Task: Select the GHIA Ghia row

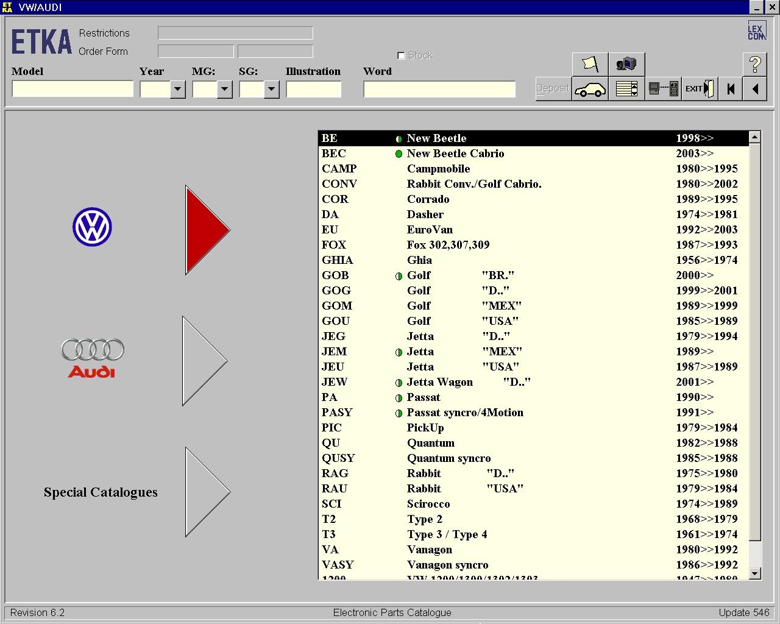Action: 533,260
